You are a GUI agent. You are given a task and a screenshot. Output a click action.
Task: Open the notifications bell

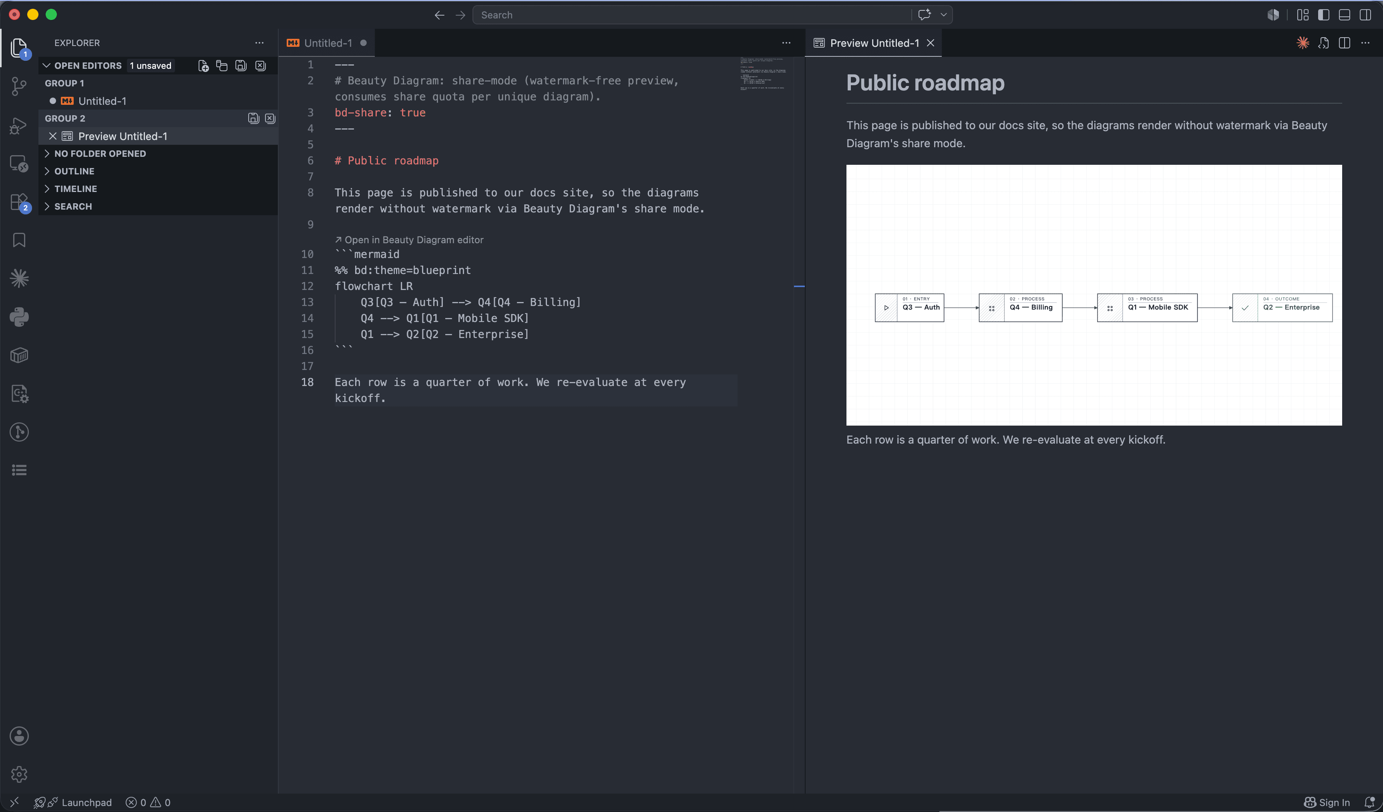[x=1369, y=802]
